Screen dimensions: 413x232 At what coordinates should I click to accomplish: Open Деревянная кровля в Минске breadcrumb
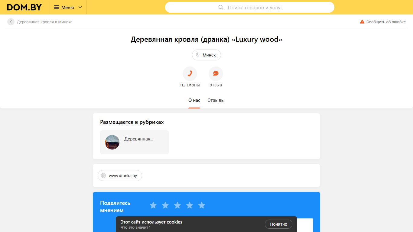pos(45,22)
